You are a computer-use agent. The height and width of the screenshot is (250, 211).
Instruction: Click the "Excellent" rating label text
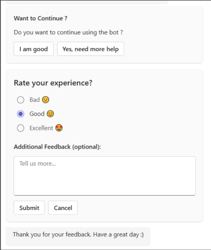(x=41, y=128)
